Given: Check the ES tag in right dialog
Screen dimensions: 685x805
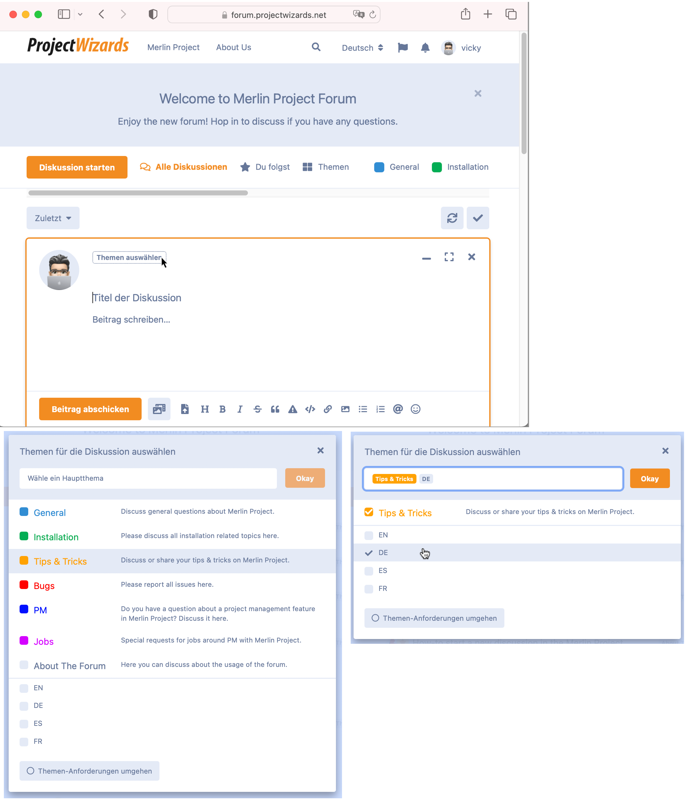Looking at the screenshot, I should 369,571.
